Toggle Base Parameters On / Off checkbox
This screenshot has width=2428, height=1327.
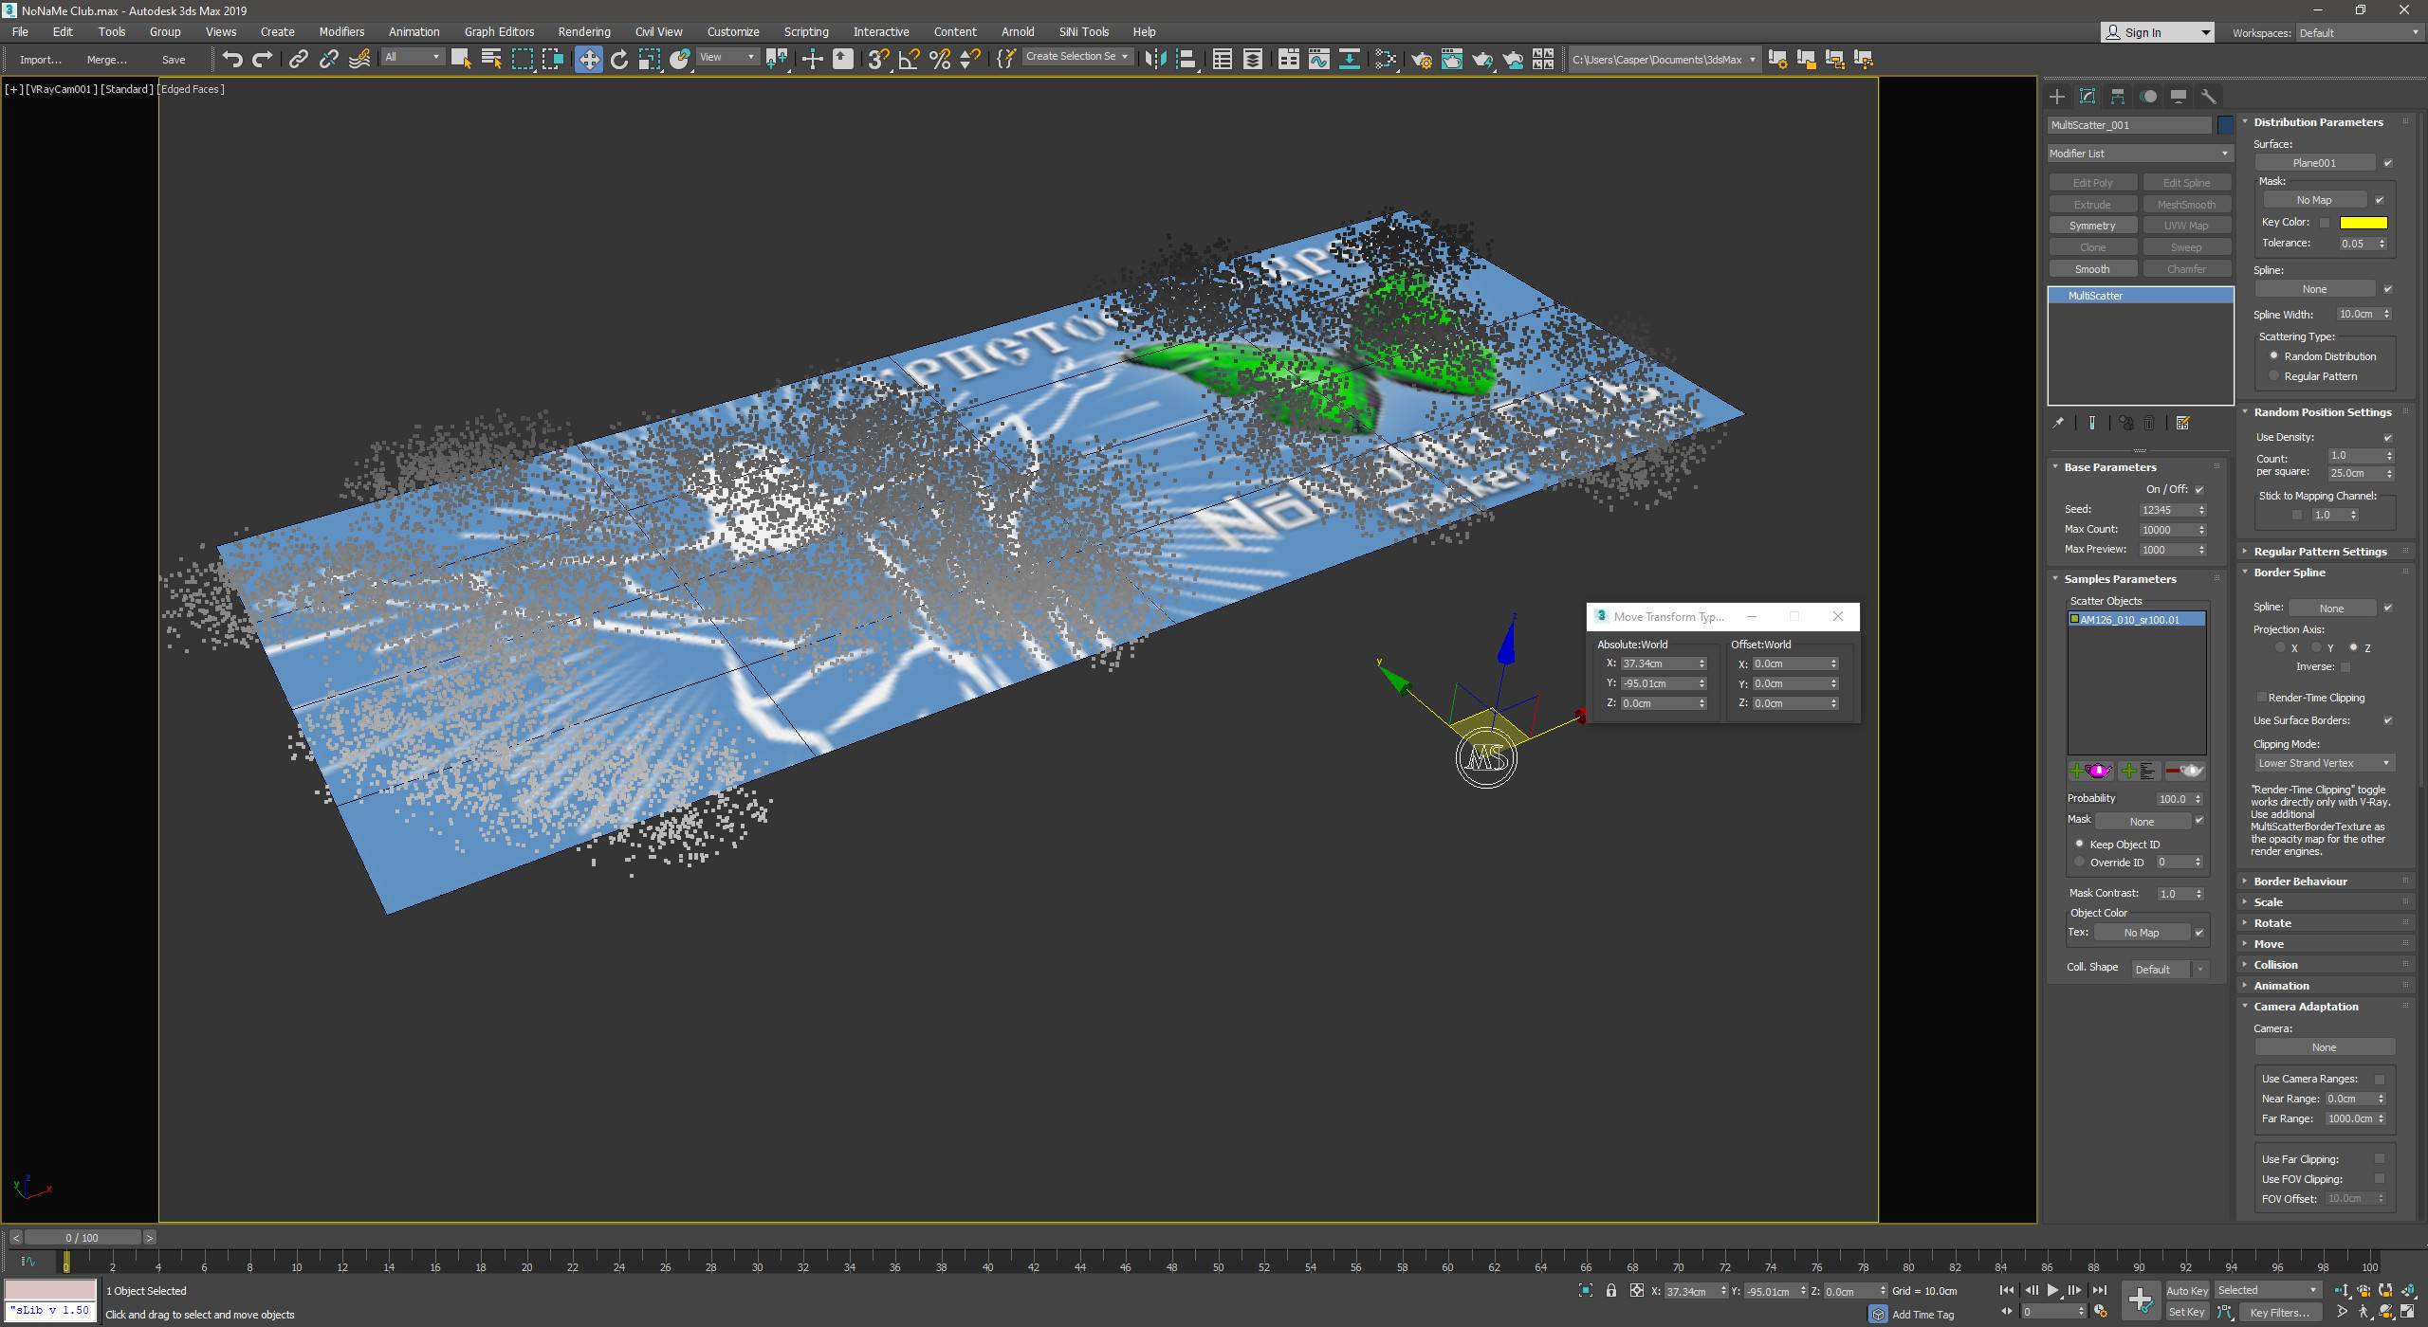tap(2198, 489)
